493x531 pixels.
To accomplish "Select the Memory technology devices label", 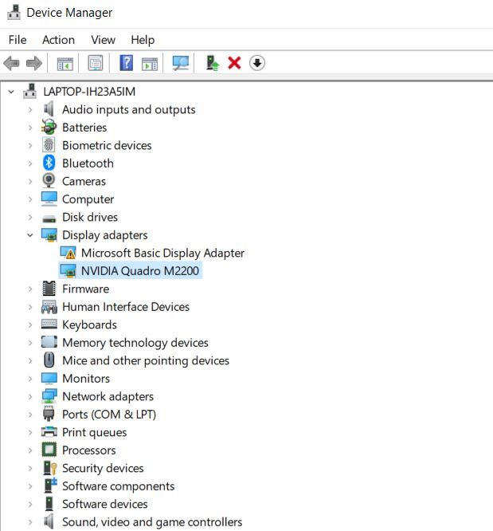I will coord(135,342).
